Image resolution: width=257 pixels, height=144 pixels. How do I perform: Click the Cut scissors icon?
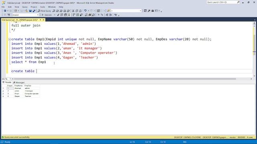73,11
